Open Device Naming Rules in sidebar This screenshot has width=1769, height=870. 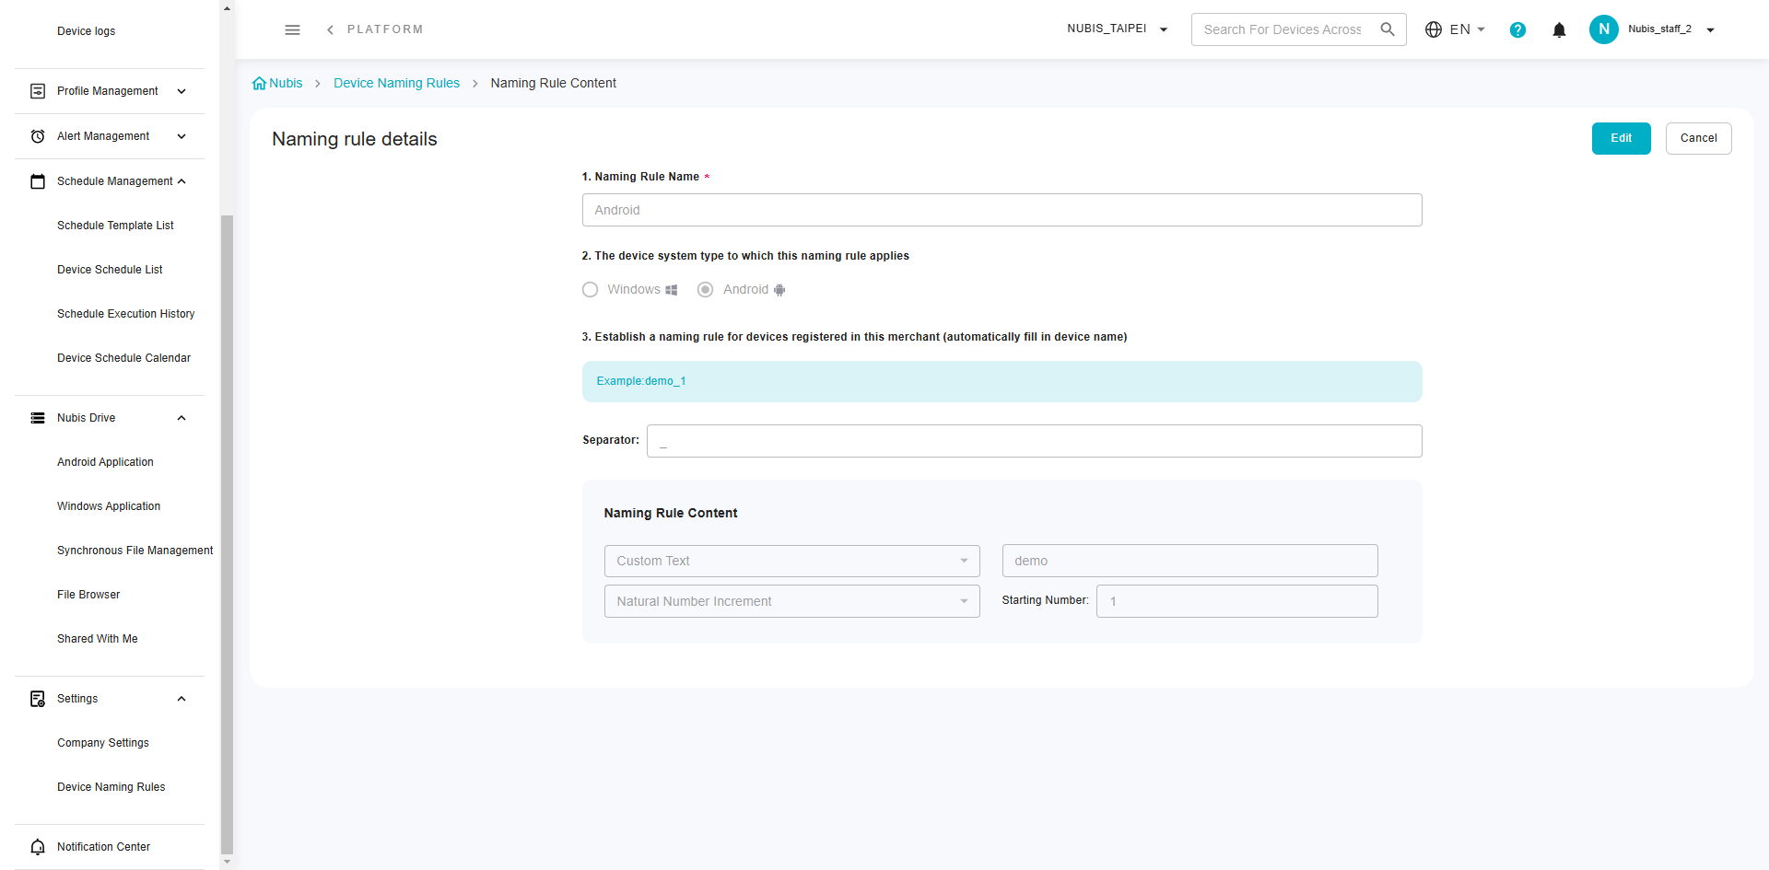click(111, 787)
